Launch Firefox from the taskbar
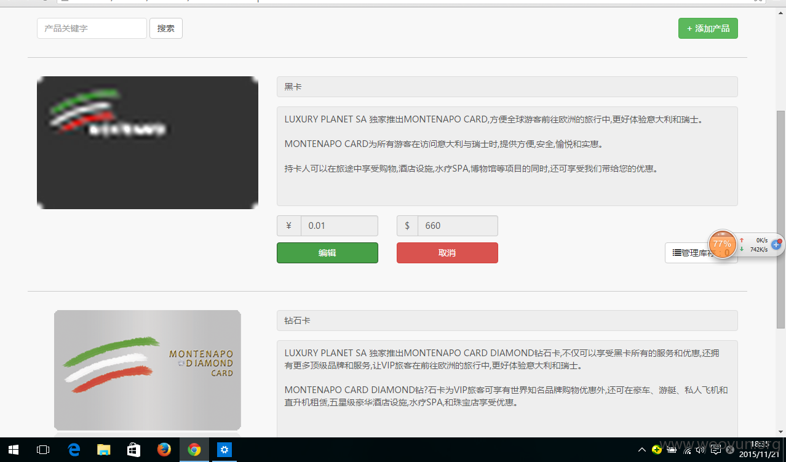This screenshot has width=786, height=462. click(164, 450)
